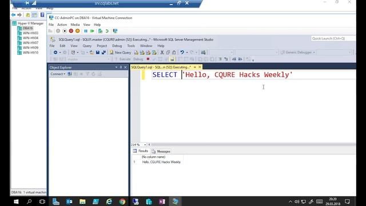The width and height of the screenshot is (366, 206).
Task: Open the SSMS Project menu
Action: coord(102,46)
